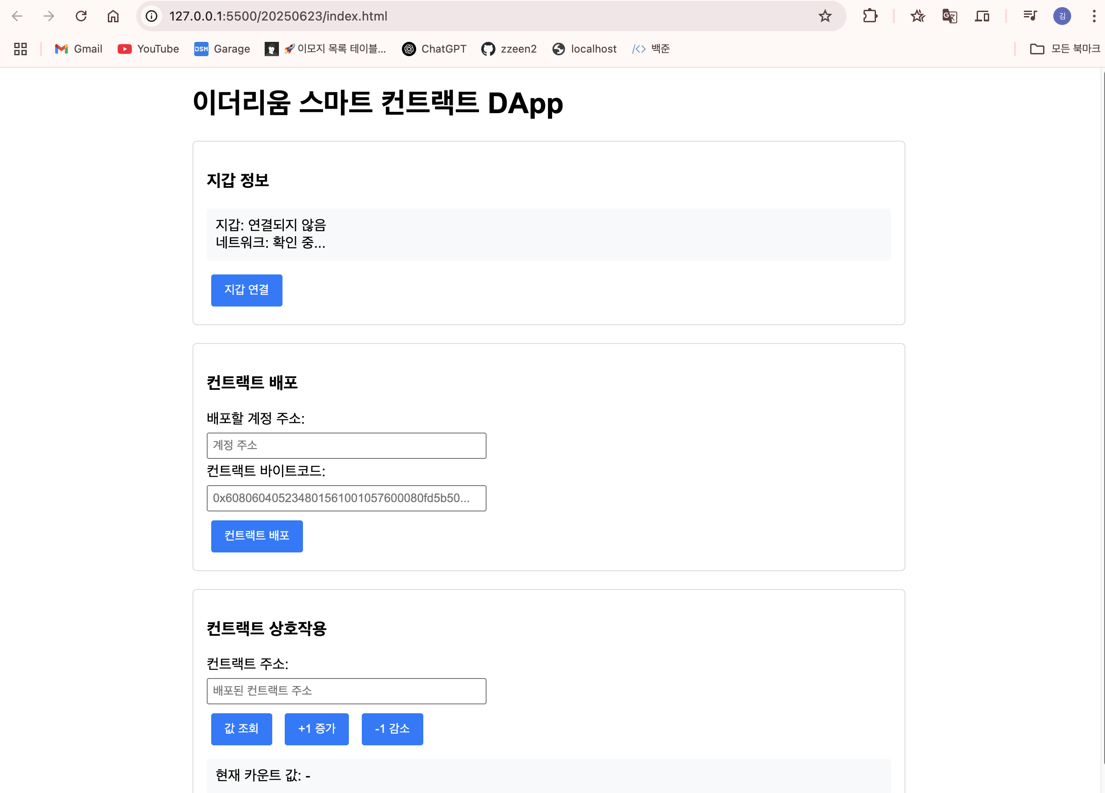Focus the 계정 주소 input field

(346, 445)
